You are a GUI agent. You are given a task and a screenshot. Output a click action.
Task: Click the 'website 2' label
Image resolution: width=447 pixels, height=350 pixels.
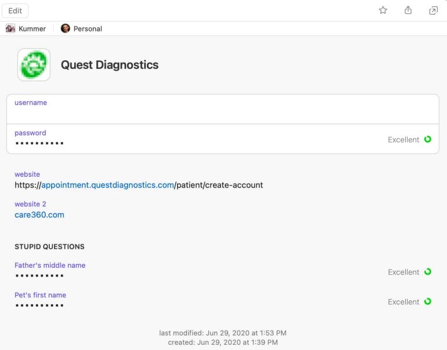(30, 204)
